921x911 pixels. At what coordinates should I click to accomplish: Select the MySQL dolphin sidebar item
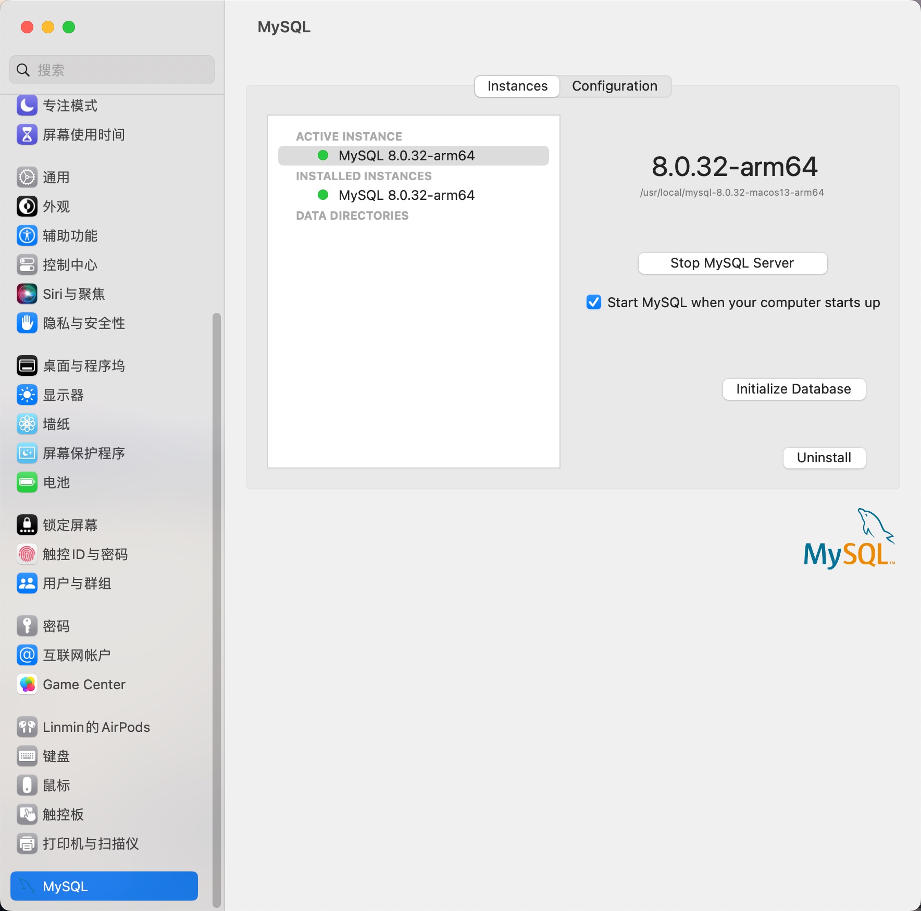[104, 887]
